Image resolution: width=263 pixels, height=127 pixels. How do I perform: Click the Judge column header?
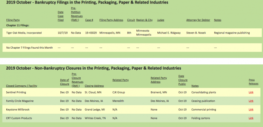pos(161,20)
